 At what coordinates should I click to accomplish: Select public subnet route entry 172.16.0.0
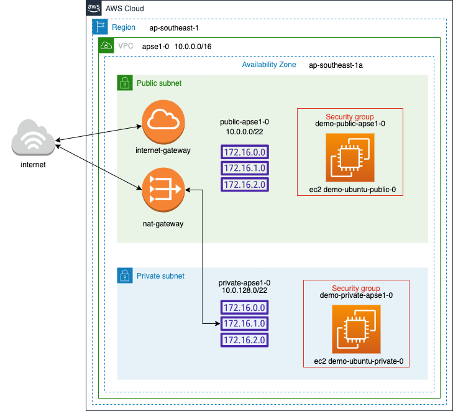[x=245, y=152]
